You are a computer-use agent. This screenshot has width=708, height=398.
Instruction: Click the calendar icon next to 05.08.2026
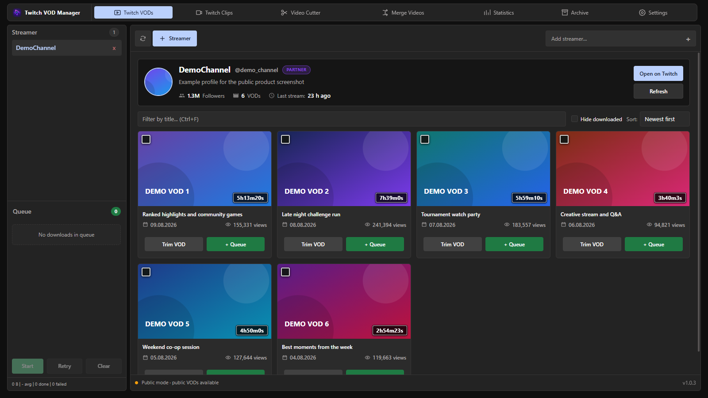[x=145, y=357]
